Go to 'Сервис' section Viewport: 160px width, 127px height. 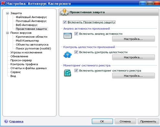[x=16, y=72]
